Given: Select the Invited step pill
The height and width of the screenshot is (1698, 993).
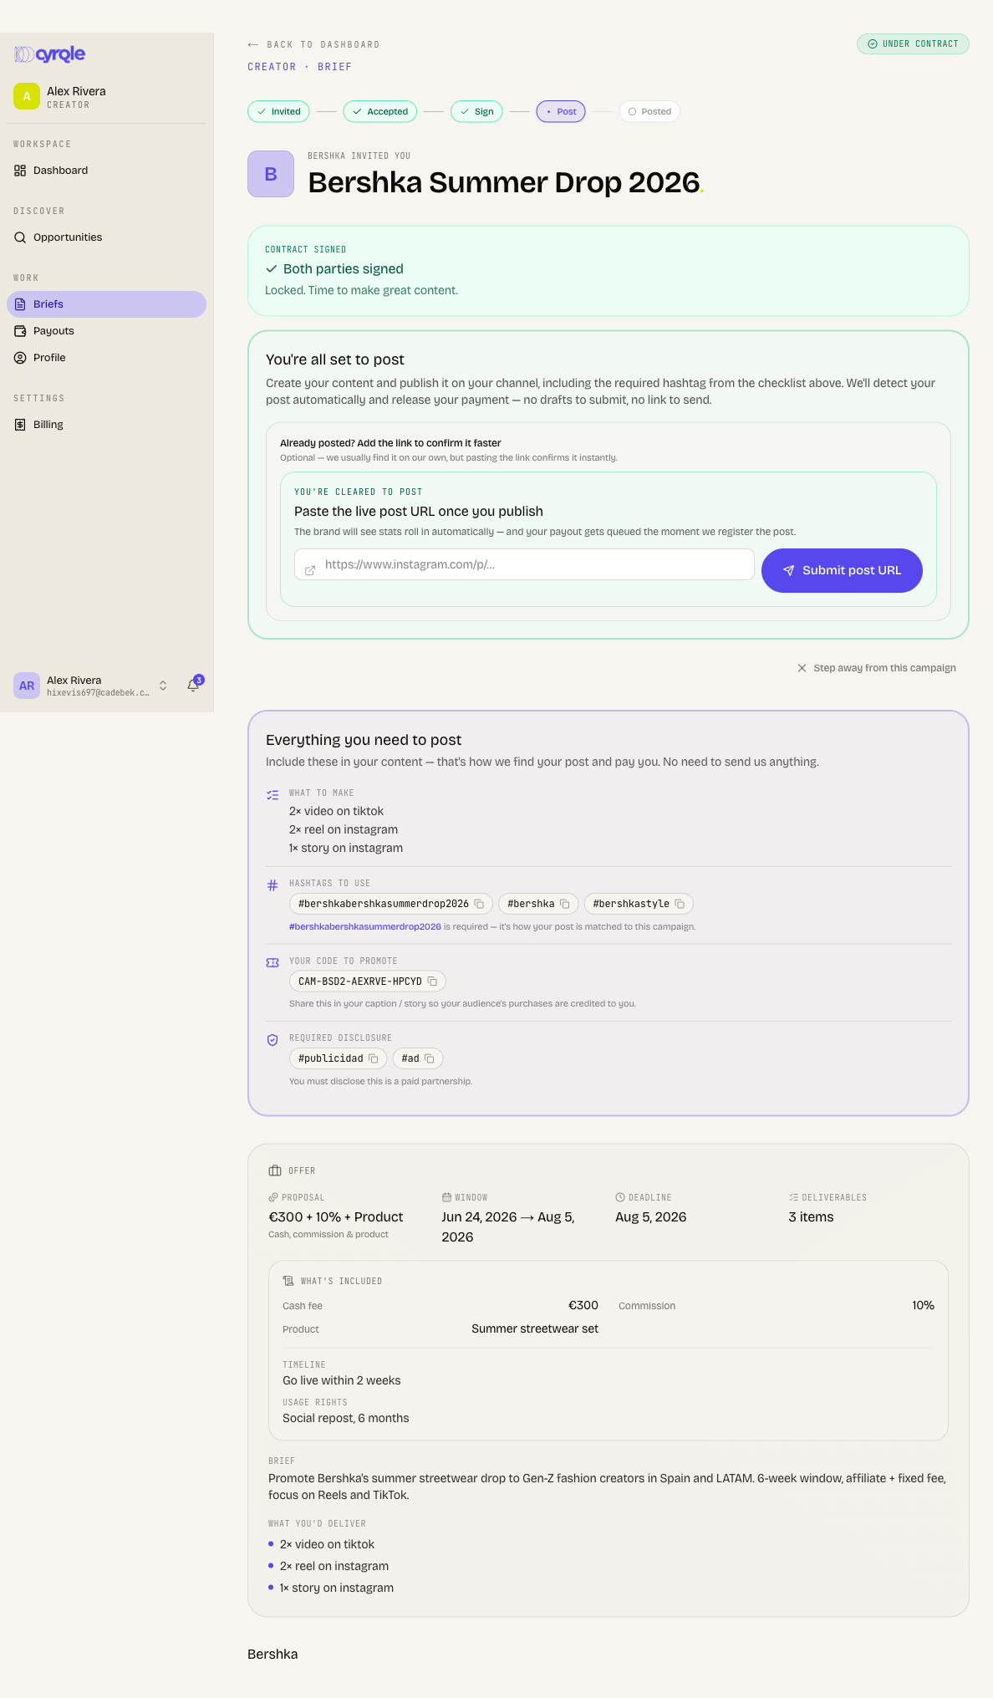Looking at the screenshot, I should pyautogui.click(x=278, y=111).
